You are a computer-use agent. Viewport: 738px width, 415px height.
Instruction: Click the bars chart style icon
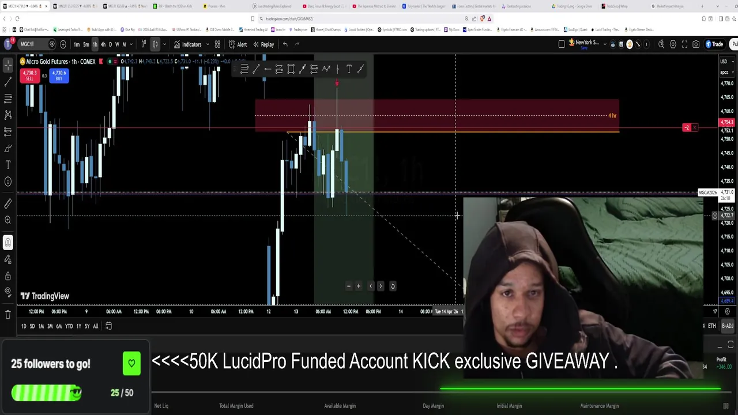pos(144,44)
